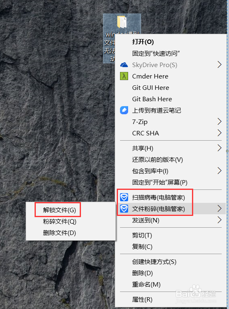Expand the 发送到(N) submenu arrow
Screen dimensions: 229x309
220,220
